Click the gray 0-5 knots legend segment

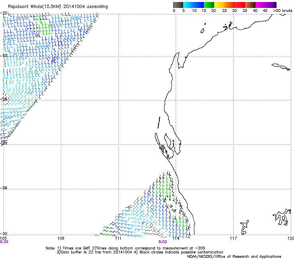coord(178,5)
